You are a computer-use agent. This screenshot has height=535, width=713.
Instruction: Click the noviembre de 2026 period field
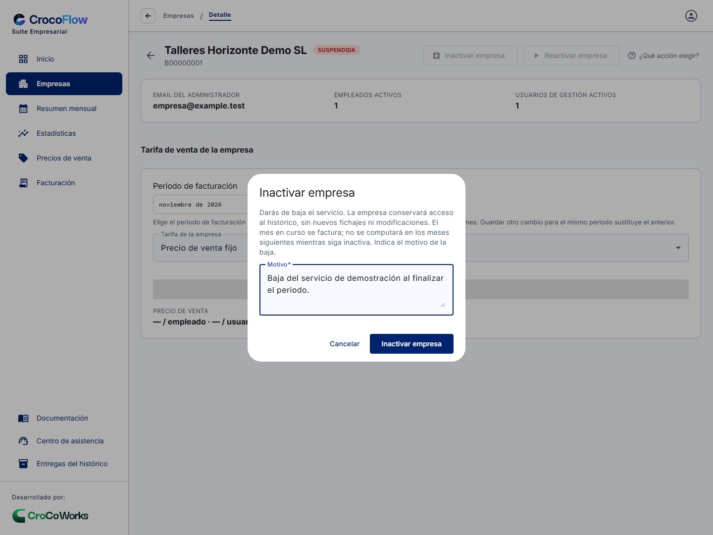(x=201, y=205)
